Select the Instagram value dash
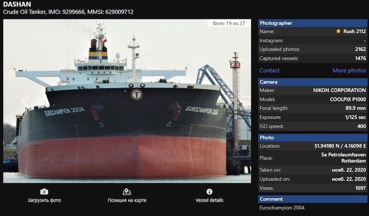The width and height of the screenshot is (369, 216). [365, 41]
